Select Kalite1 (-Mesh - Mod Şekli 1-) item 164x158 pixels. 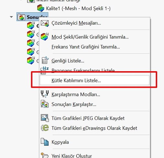click(78, 8)
